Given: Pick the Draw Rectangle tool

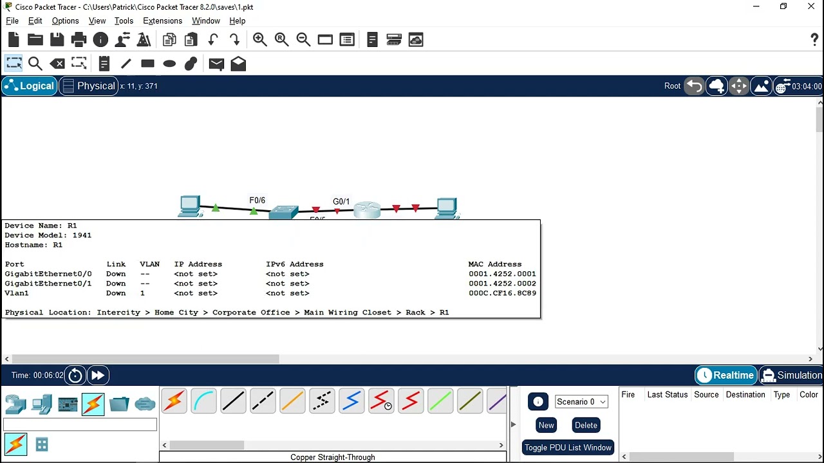Looking at the screenshot, I should (148, 64).
